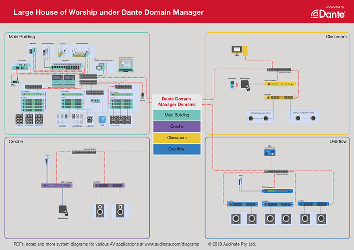Click the yellow Classroom domain swatch
Screen dimensions: 354x250
point(177,138)
